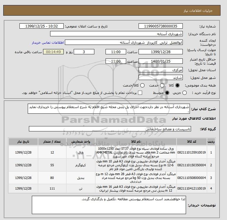This screenshot has height=220, width=227.
Task: Click remaining time counter 00:14:49
Action: 53,52
